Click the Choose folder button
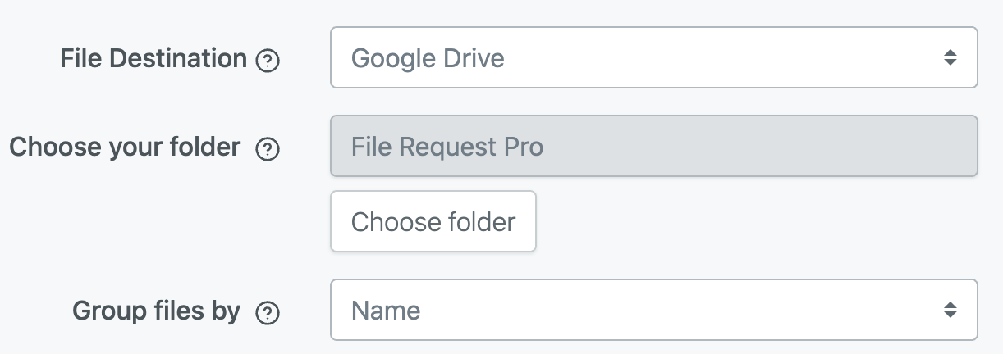Screen dimensions: 1003x354 pos(433,221)
